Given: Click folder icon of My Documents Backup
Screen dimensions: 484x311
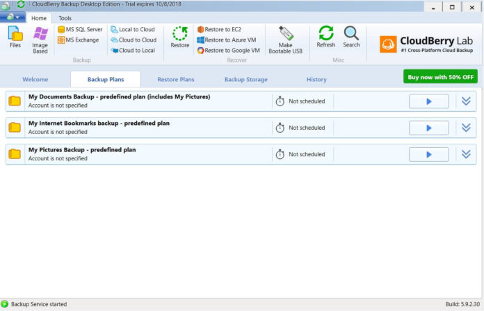Looking at the screenshot, I should tap(15, 101).
